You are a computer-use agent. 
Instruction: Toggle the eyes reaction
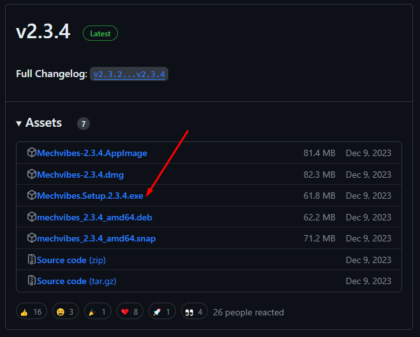194,312
